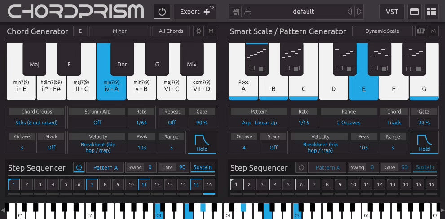Image resolution: width=445 pixels, height=219 pixels.
Task: Click the Mix black chord key
Action: tap(192, 59)
